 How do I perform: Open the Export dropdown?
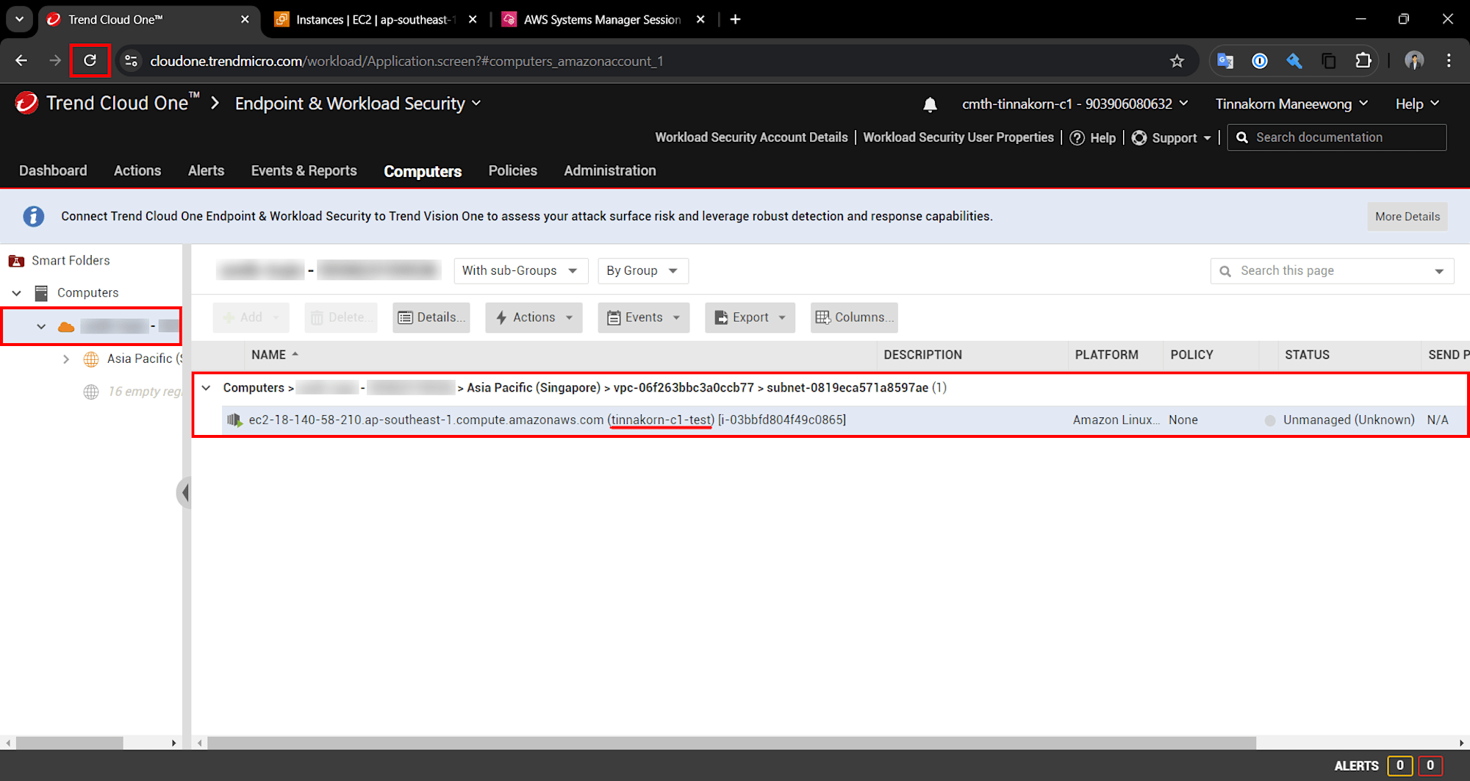[750, 317]
